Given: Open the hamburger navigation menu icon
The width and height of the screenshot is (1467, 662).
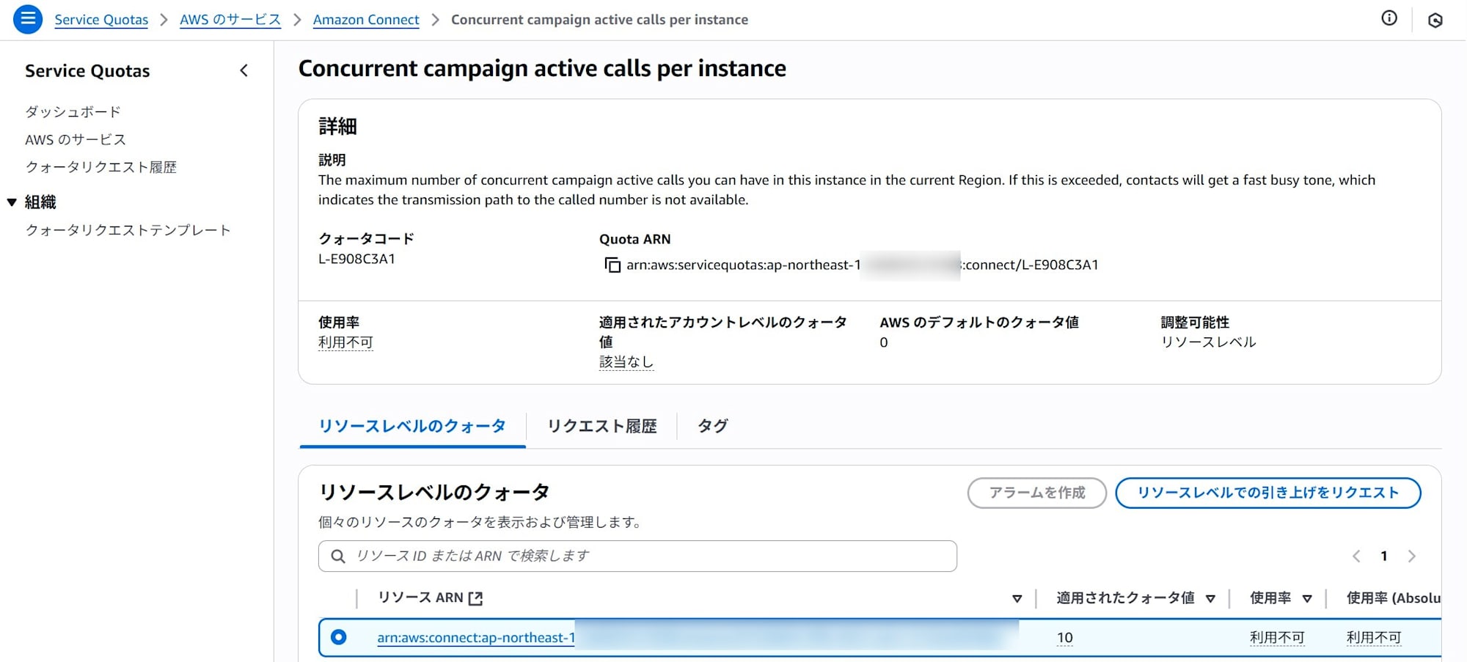Looking at the screenshot, I should pos(28,19).
